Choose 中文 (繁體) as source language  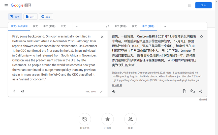[49, 26]
